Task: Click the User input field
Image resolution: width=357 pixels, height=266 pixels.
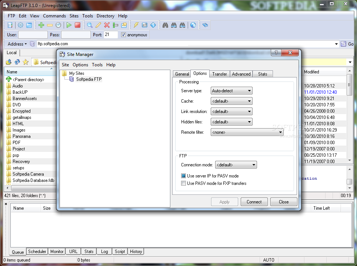Action: point(33,34)
